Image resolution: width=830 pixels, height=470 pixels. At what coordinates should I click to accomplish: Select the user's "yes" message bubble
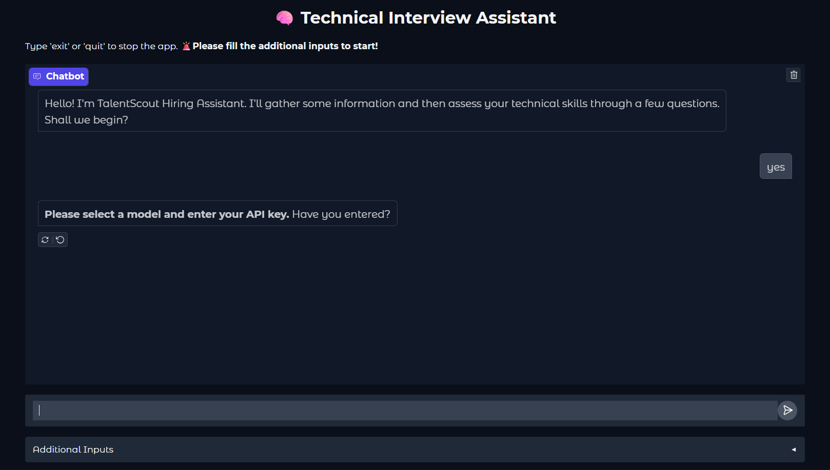point(776,167)
